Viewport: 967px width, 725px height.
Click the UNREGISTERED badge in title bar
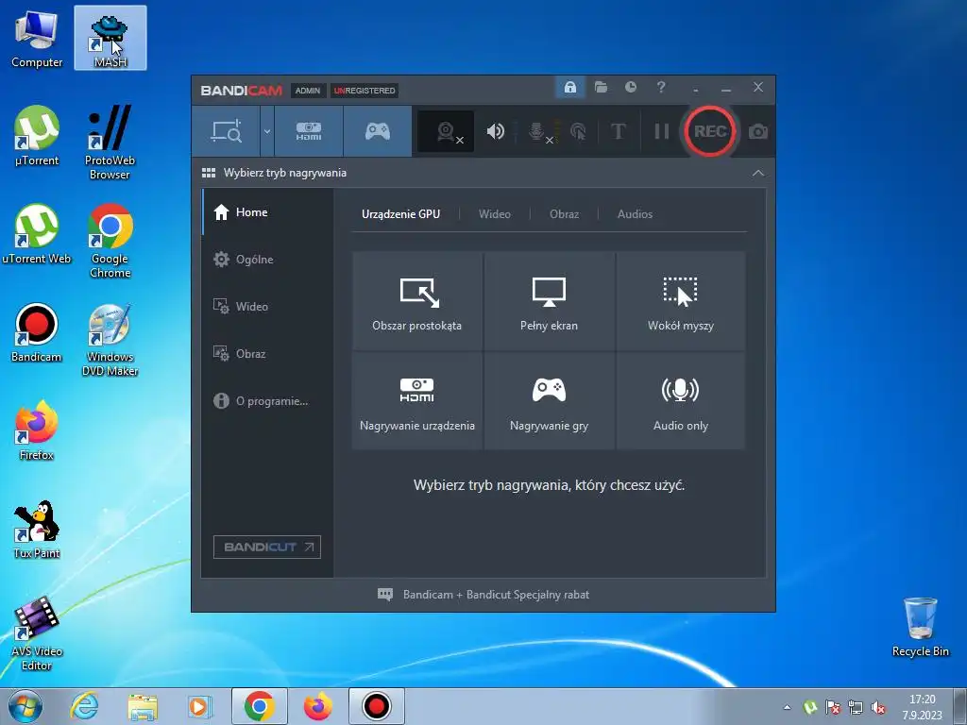[365, 91]
